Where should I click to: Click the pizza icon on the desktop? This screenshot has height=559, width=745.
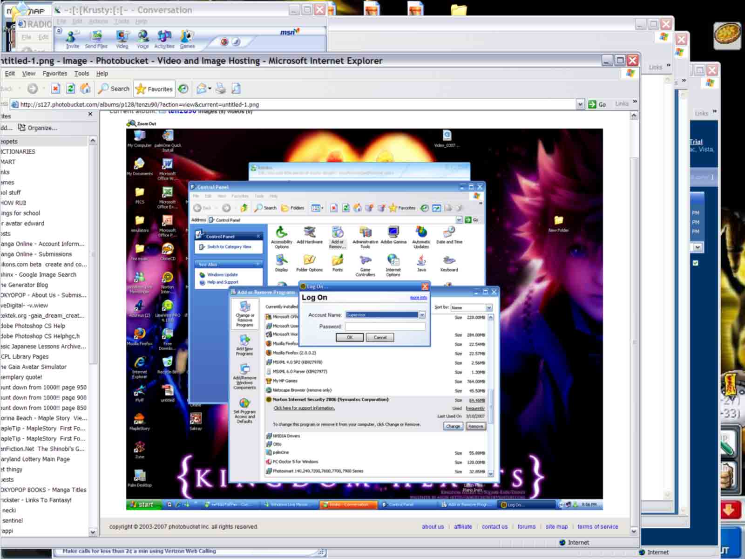pyautogui.click(x=727, y=35)
